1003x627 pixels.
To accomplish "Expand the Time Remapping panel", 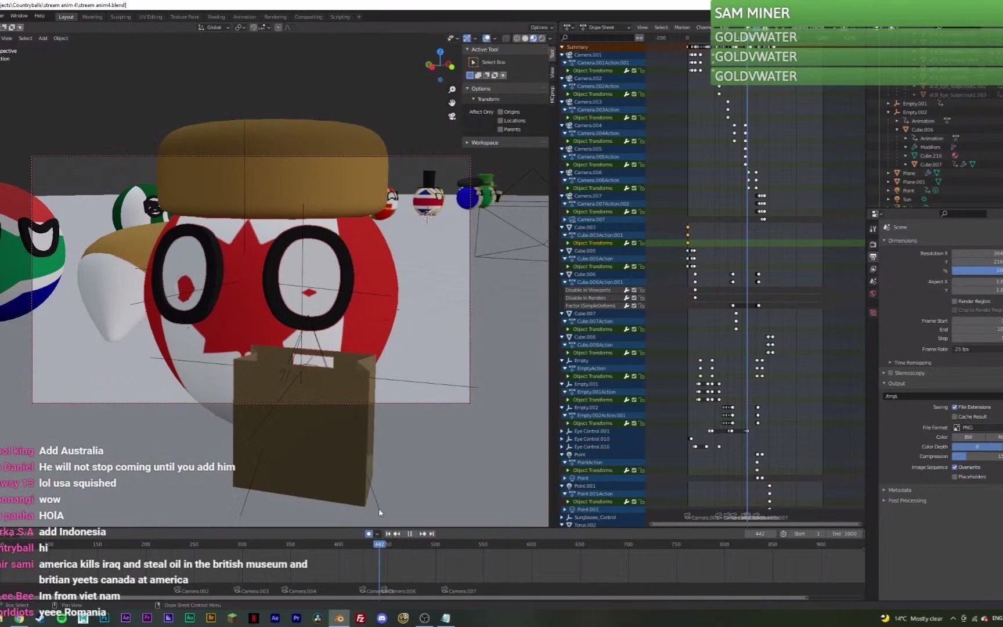I will click(890, 362).
